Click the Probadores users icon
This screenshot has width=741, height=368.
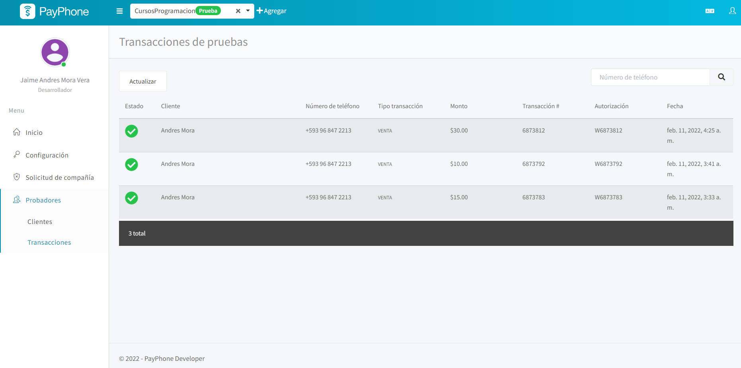click(17, 199)
